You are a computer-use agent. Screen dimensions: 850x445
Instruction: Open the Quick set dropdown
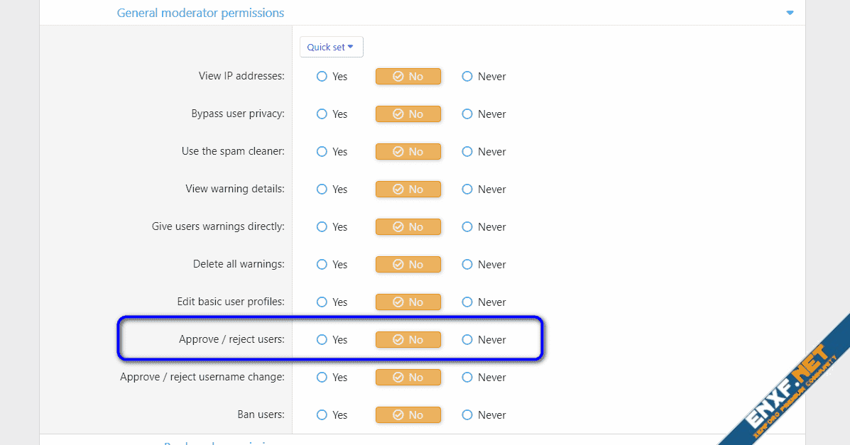(x=331, y=48)
